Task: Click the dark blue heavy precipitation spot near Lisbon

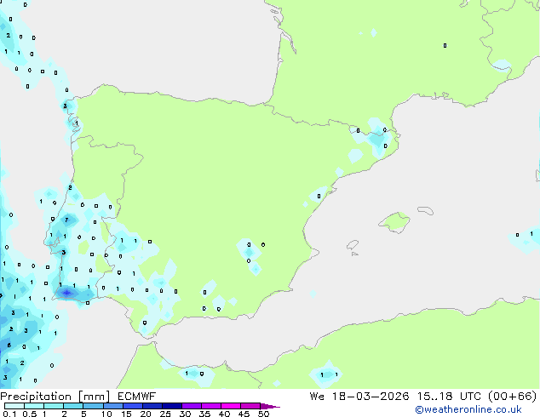Action: [x=66, y=293]
